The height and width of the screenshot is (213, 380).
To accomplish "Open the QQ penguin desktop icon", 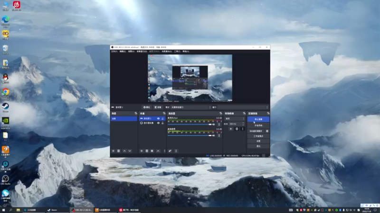I will pos(5,79).
